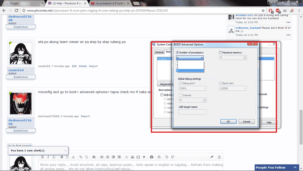Insert a link using the chain icon
Image resolution: width=303 pixels, height=171 pixels.
81,157
